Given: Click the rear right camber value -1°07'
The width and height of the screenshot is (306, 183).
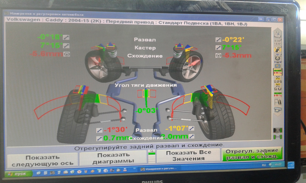Looking at the screenshot, I should [x=177, y=128].
